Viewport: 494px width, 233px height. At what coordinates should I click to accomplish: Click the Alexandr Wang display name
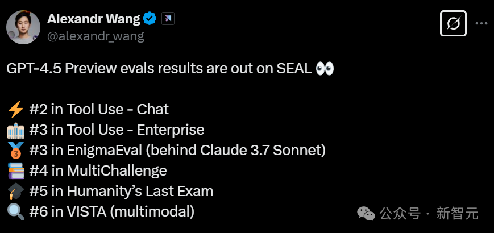(x=94, y=19)
